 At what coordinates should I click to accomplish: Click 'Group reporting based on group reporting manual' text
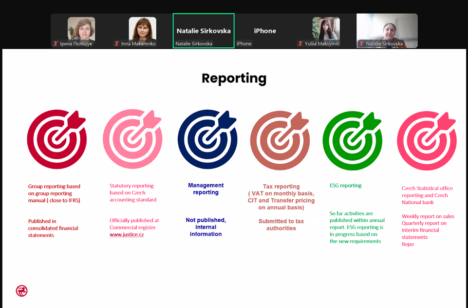55,193
